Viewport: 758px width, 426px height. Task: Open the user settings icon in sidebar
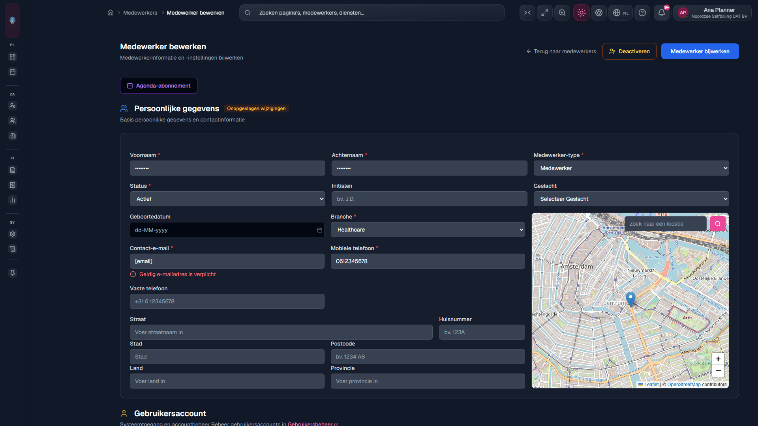pos(13,106)
